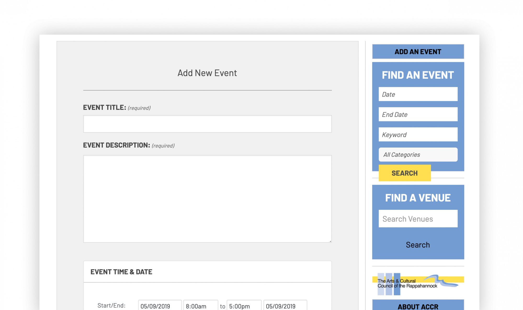
Task: Click the Event Description text area
Action: [x=207, y=199]
